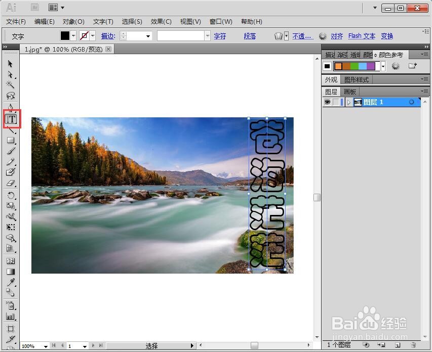
Task: Select the Eraser tool
Action: click(11, 183)
